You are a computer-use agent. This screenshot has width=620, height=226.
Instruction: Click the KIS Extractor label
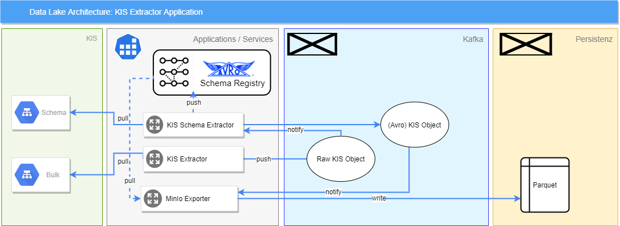(x=187, y=159)
